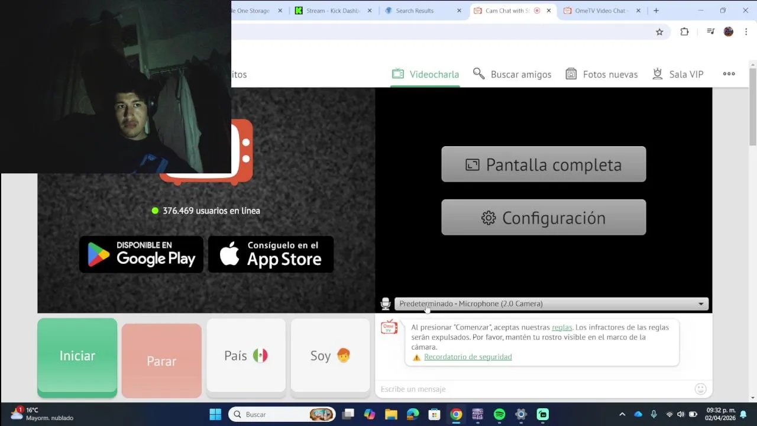Open Recordatorio de seguridad link
Screen dimensions: 757x426
coord(468,357)
